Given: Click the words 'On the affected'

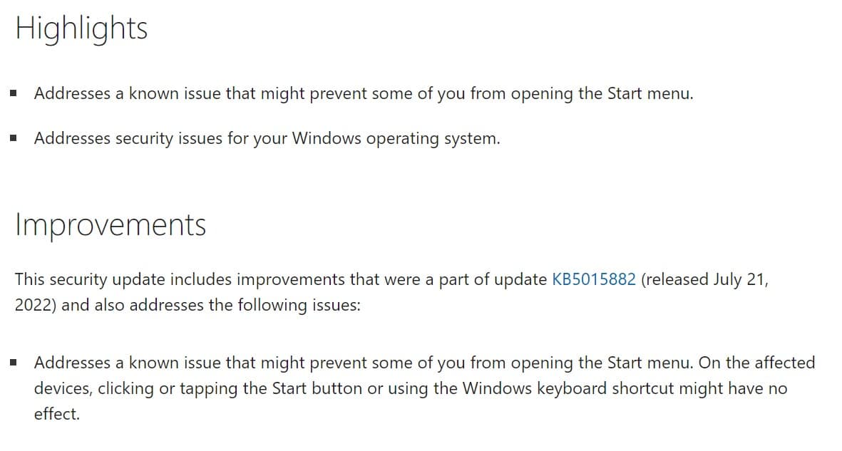Looking at the screenshot, I should (757, 363).
